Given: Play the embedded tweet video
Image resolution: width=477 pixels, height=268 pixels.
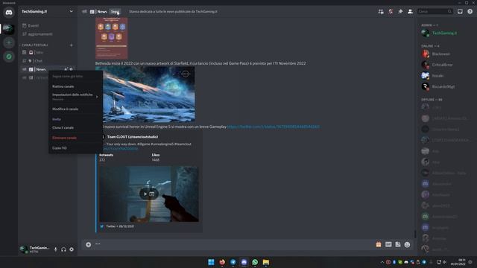Looking at the screenshot, I should 145,194.
